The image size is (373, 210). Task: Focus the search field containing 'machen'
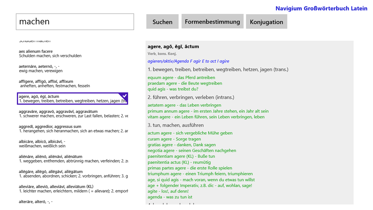pyautogui.click(x=75, y=22)
